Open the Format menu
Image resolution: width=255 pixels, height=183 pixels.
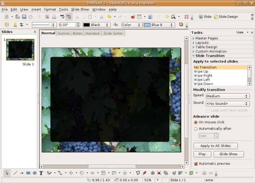coord(50,10)
